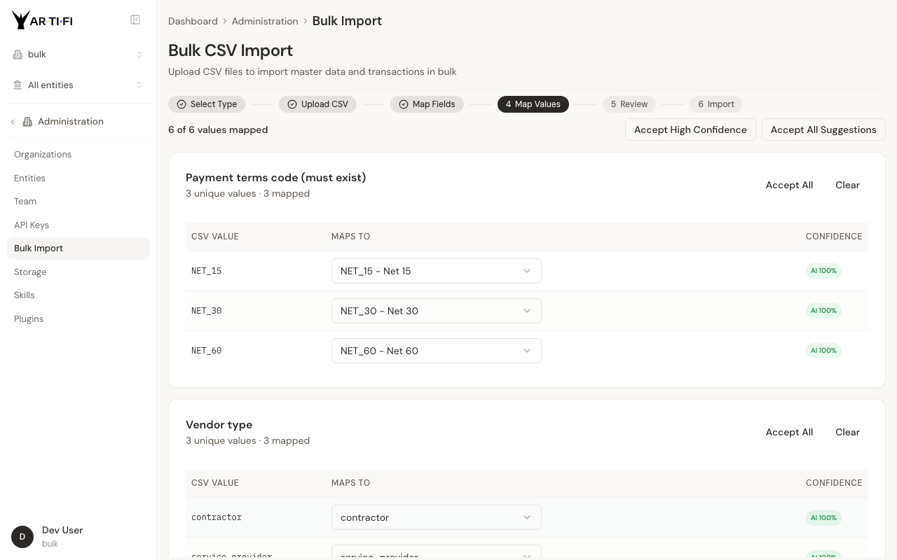897x560 pixels.
Task: Click the Accept High Confidence button
Action: [x=690, y=129]
